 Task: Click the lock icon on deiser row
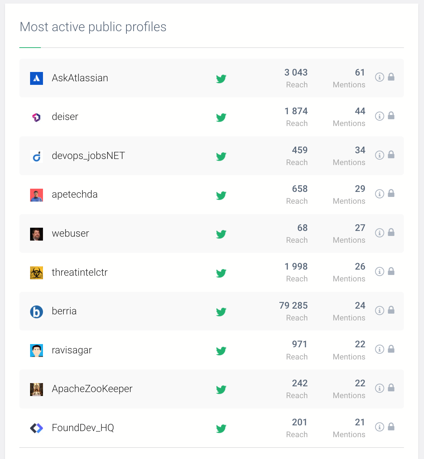[391, 116]
